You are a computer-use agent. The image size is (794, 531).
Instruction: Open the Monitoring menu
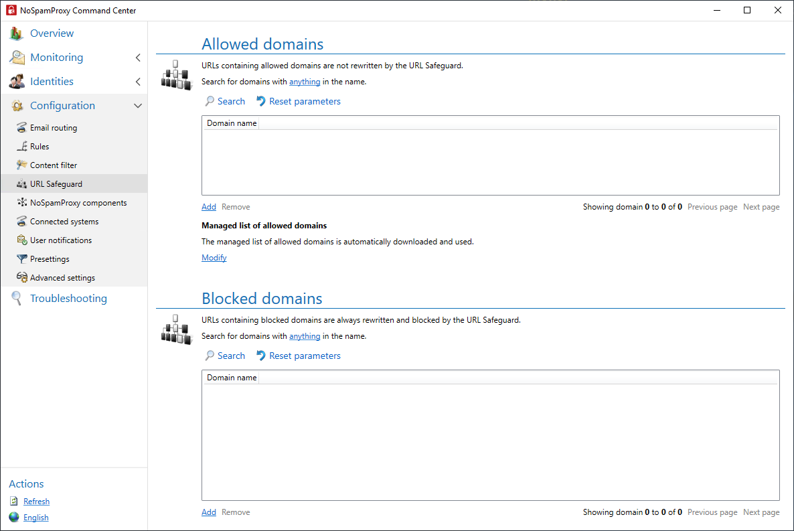[56, 58]
